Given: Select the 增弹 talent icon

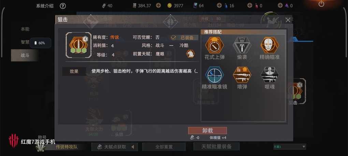Looking at the screenshot, I should (x=242, y=75).
